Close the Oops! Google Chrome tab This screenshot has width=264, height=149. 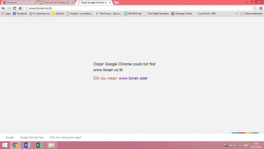[110, 3]
